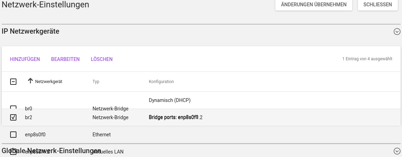Screen dimensions: 402x157
Task: Sort by the Netzwerkgerät column header
Action: click(49, 82)
